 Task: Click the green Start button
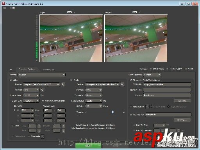coord(88,145)
